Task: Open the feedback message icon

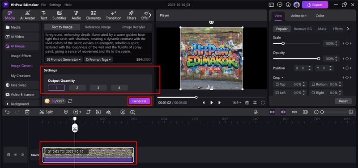Action: click(x=280, y=5)
